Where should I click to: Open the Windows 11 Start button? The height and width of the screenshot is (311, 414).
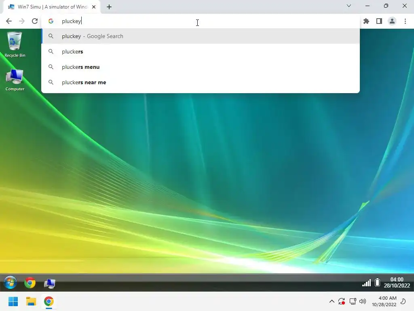tap(13, 301)
